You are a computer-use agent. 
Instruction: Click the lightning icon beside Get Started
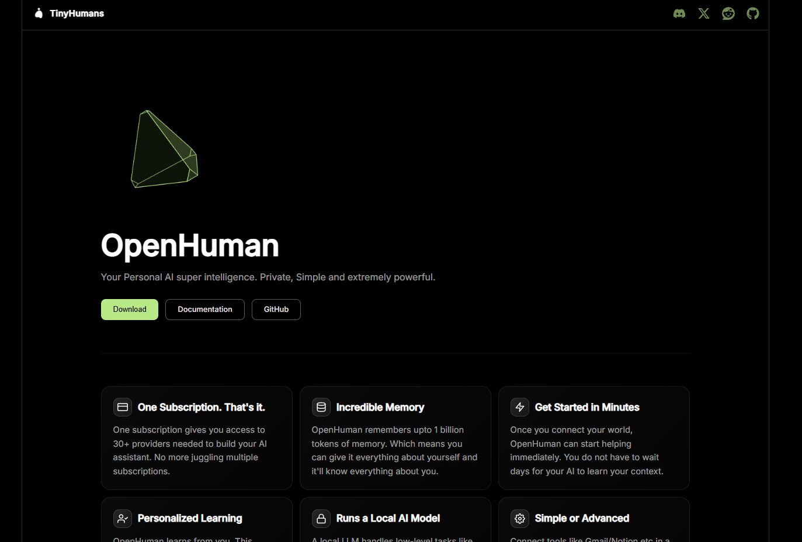(520, 407)
